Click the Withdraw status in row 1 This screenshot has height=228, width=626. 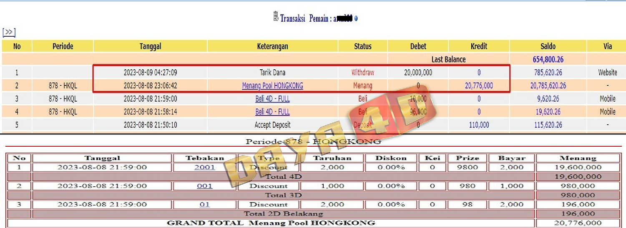coord(362,73)
